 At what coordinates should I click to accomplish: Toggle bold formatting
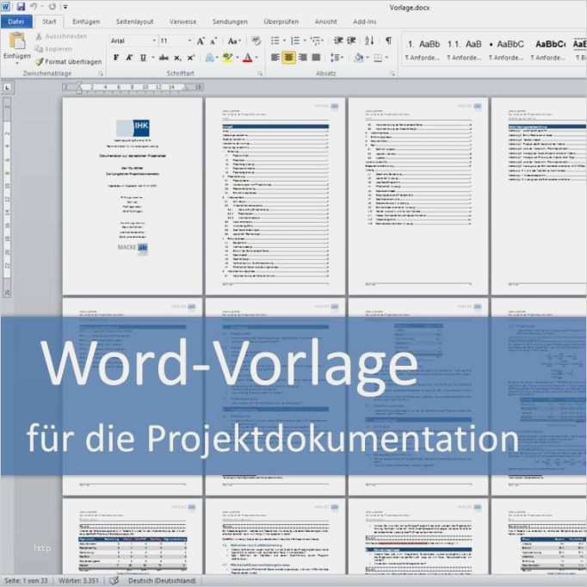pyautogui.click(x=117, y=58)
